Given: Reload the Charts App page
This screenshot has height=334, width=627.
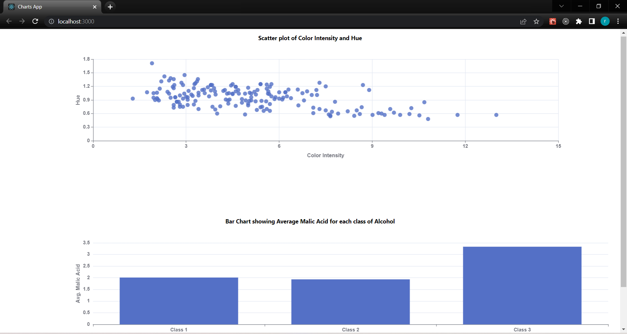Looking at the screenshot, I should pos(35,21).
